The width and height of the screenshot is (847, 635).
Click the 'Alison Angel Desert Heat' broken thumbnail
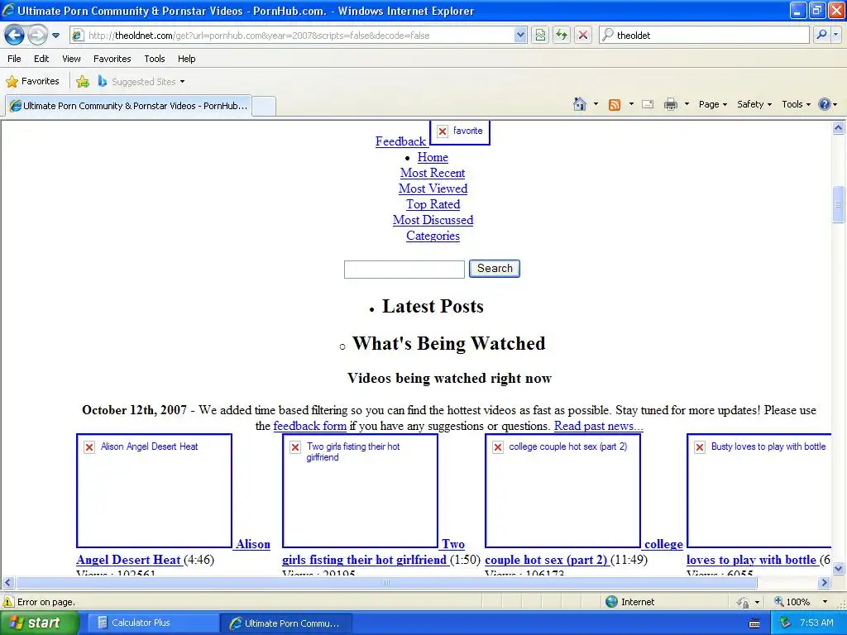tap(154, 490)
